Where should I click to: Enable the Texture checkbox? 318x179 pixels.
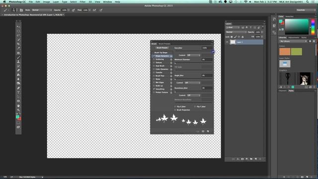pyautogui.click(x=154, y=63)
